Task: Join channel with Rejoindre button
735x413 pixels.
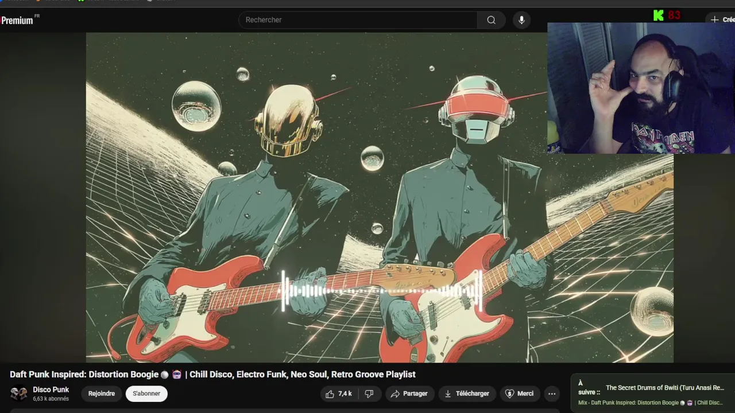Action: (x=102, y=393)
